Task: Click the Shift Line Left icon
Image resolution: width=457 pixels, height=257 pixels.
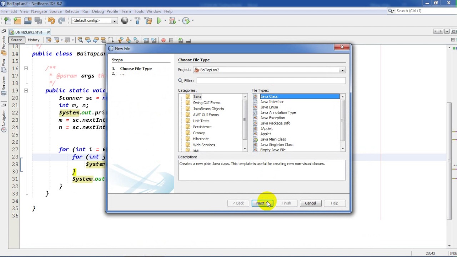Action: (x=146, y=40)
